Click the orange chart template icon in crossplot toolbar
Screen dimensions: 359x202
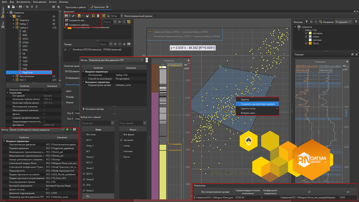(x=79, y=16)
